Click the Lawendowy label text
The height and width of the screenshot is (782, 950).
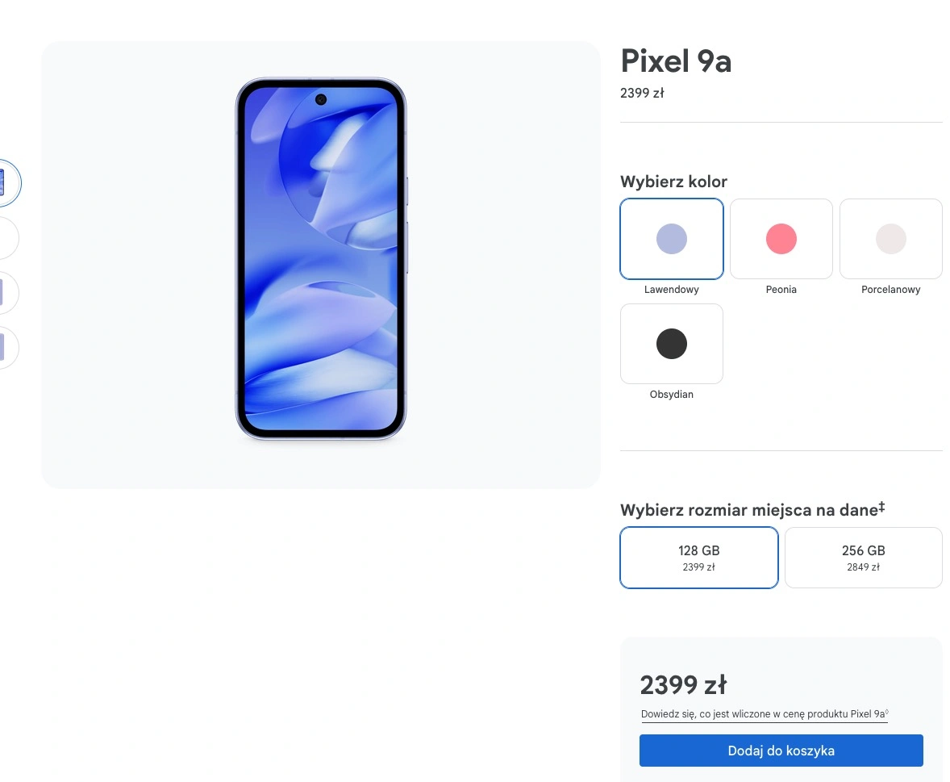[671, 290]
